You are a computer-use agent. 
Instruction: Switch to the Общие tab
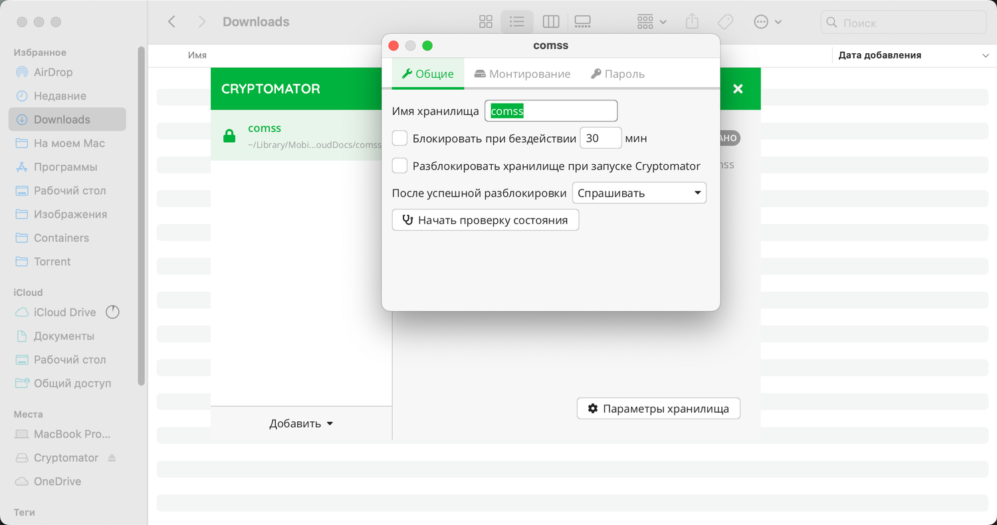pyautogui.click(x=428, y=74)
